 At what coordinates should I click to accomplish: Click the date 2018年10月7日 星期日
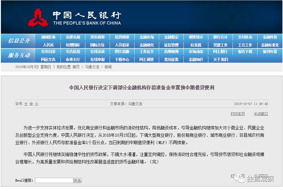(33, 67)
